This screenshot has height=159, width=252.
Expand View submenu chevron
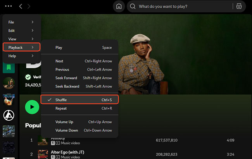(33, 39)
